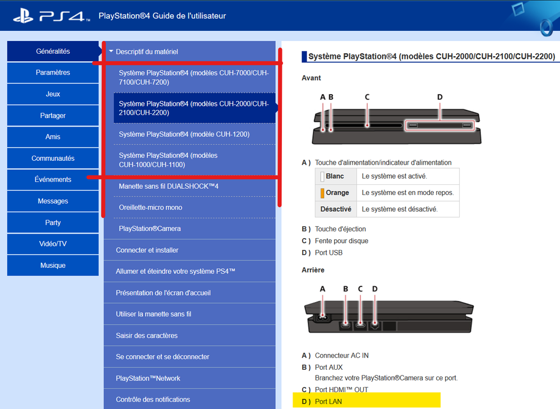Go to the Jeux section
The height and width of the screenshot is (409, 560).
coord(53,94)
